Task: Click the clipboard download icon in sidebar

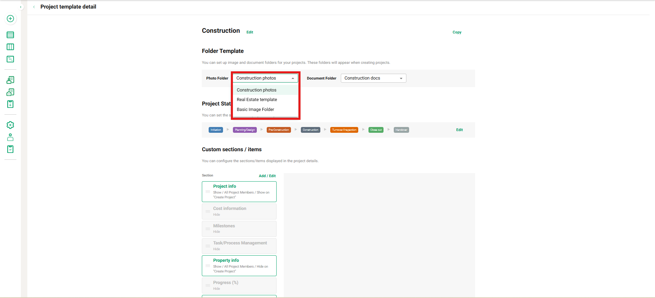Action: (x=10, y=104)
